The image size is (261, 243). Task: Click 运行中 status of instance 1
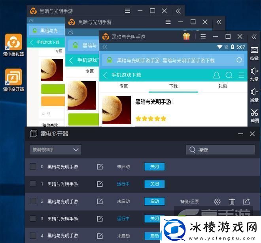(x=123, y=184)
